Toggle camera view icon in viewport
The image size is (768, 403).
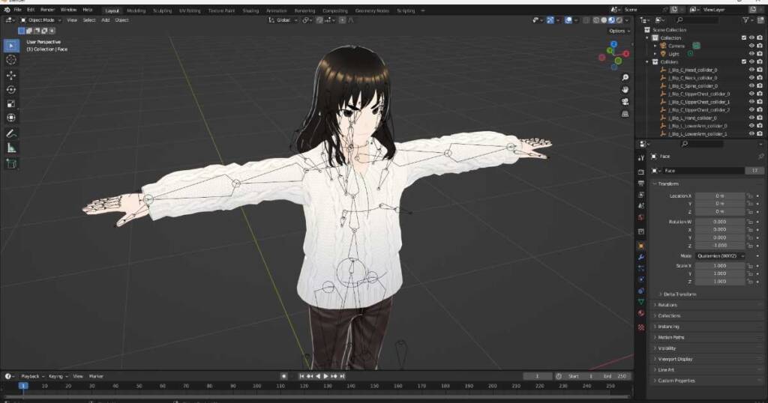pyautogui.click(x=625, y=102)
